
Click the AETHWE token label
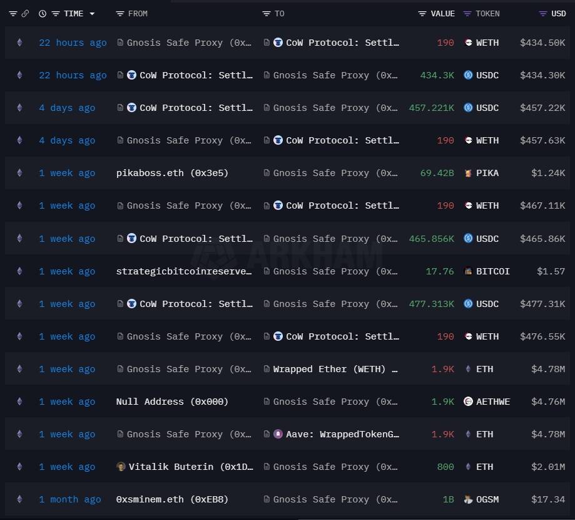coord(493,402)
